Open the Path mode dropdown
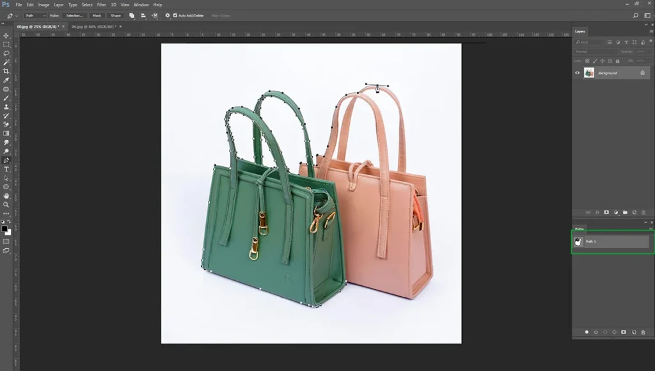 (x=35, y=15)
